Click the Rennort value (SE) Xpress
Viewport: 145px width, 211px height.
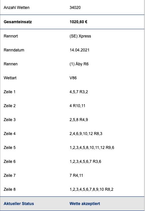point(80,36)
